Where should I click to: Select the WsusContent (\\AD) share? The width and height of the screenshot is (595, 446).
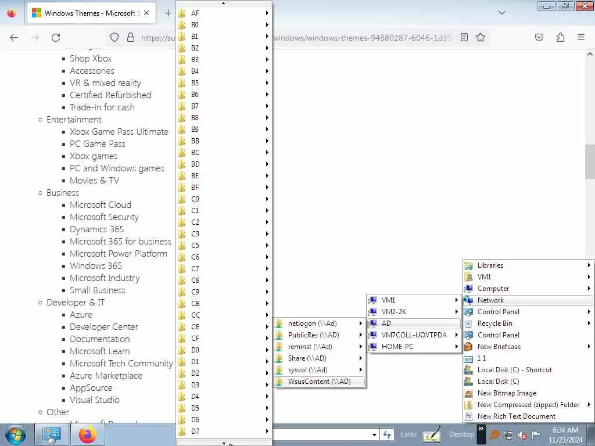319,382
